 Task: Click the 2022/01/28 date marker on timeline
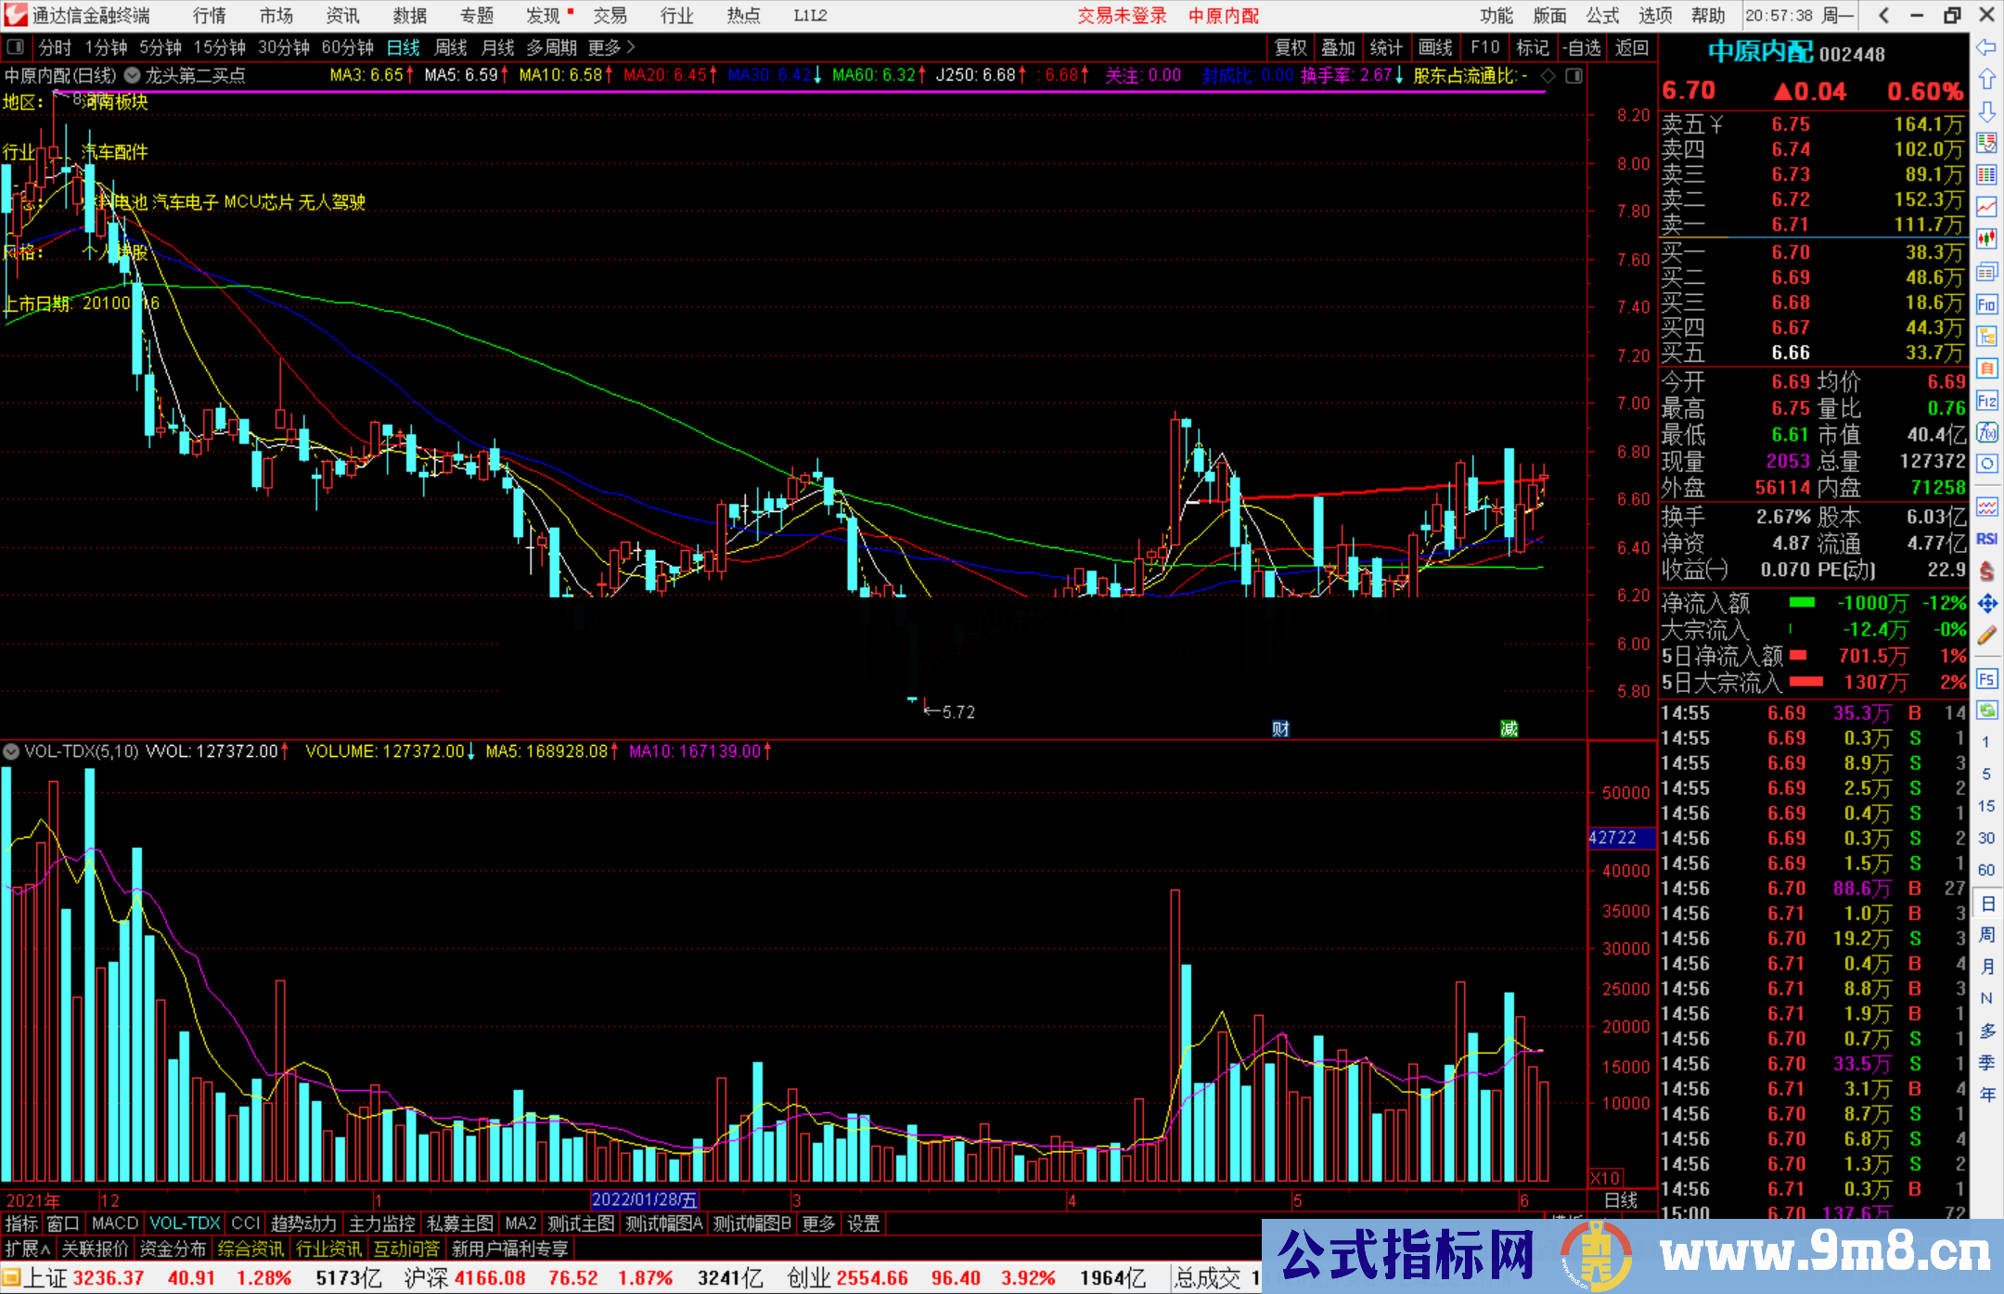(x=644, y=1200)
